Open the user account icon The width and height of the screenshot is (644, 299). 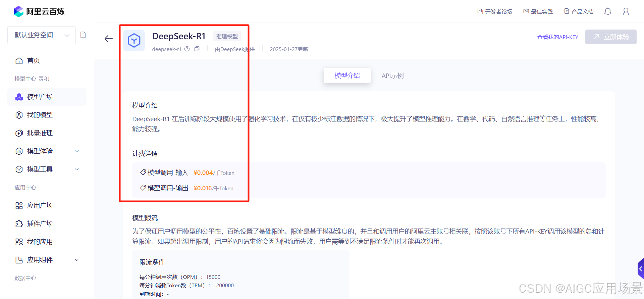click(626, 12)
